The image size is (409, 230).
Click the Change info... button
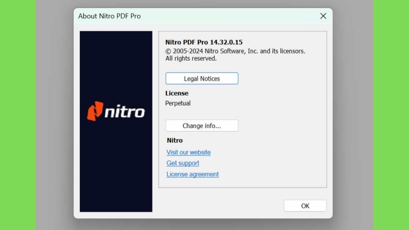(x=202, y=126)
